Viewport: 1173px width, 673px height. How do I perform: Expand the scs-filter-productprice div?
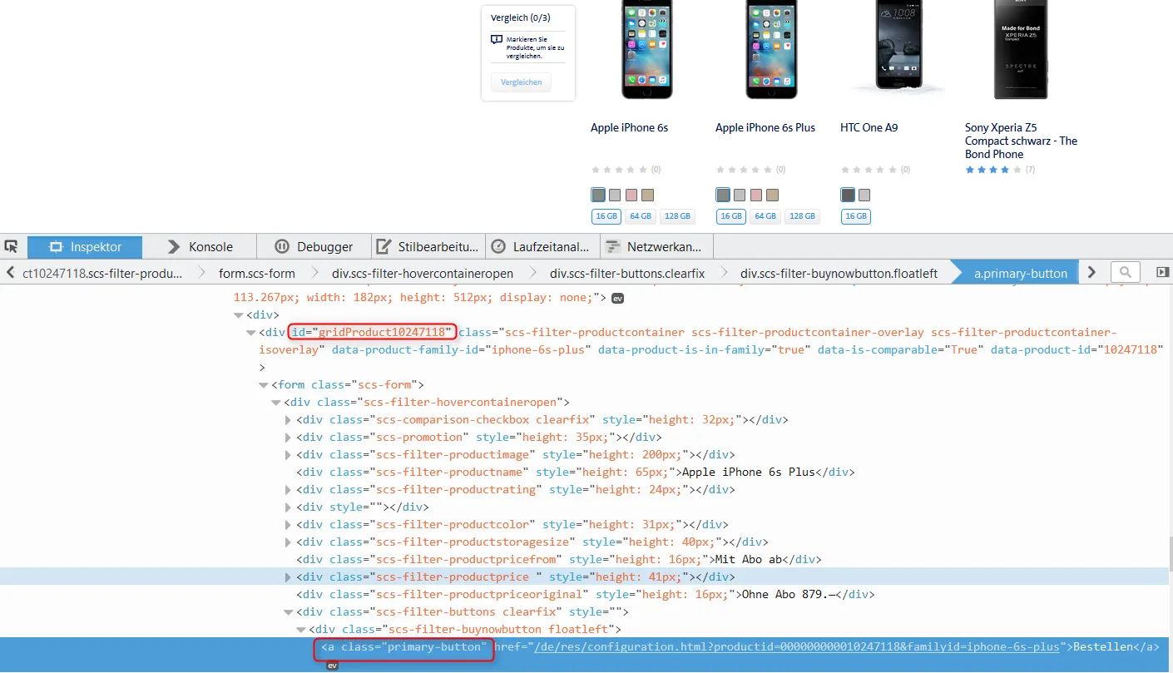(x=289, y=577)
